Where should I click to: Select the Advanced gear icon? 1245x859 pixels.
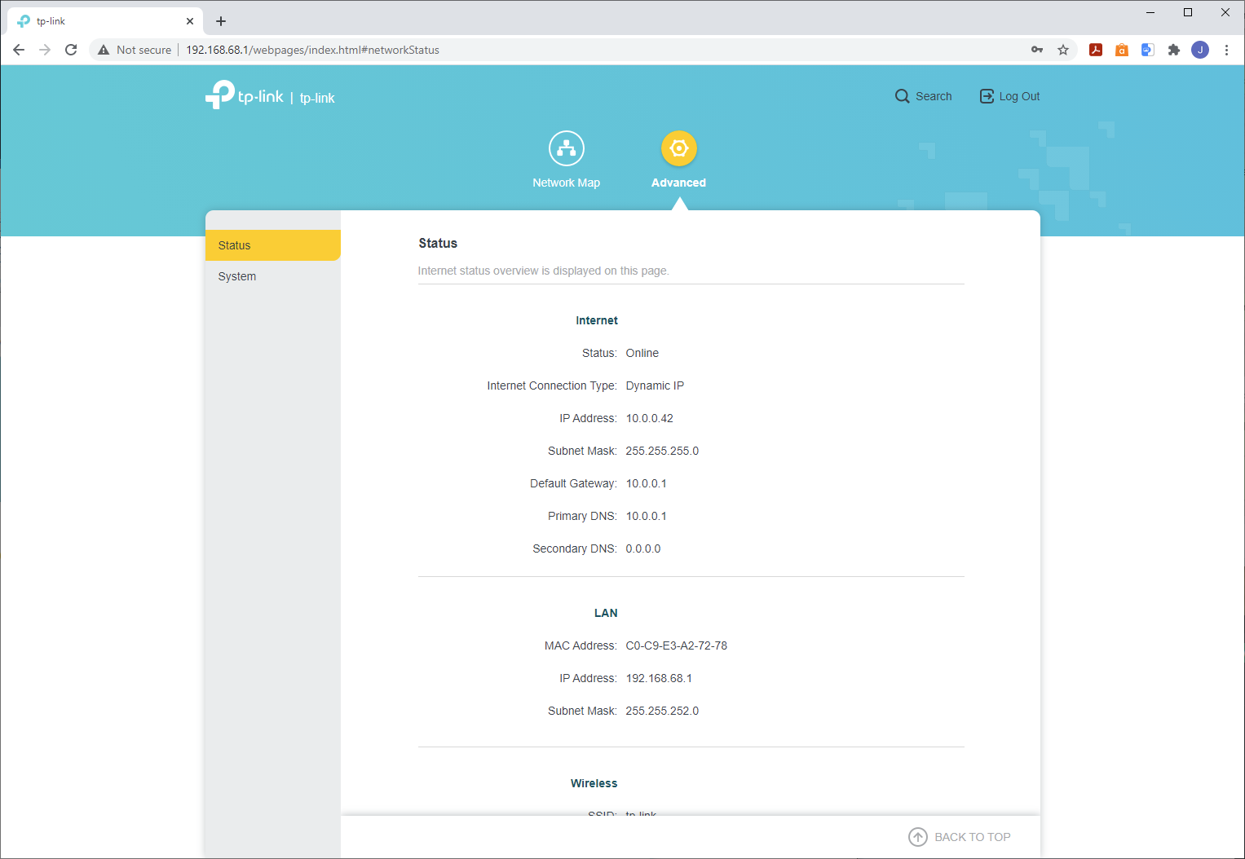pyautogui.click(x=679, y=148)
